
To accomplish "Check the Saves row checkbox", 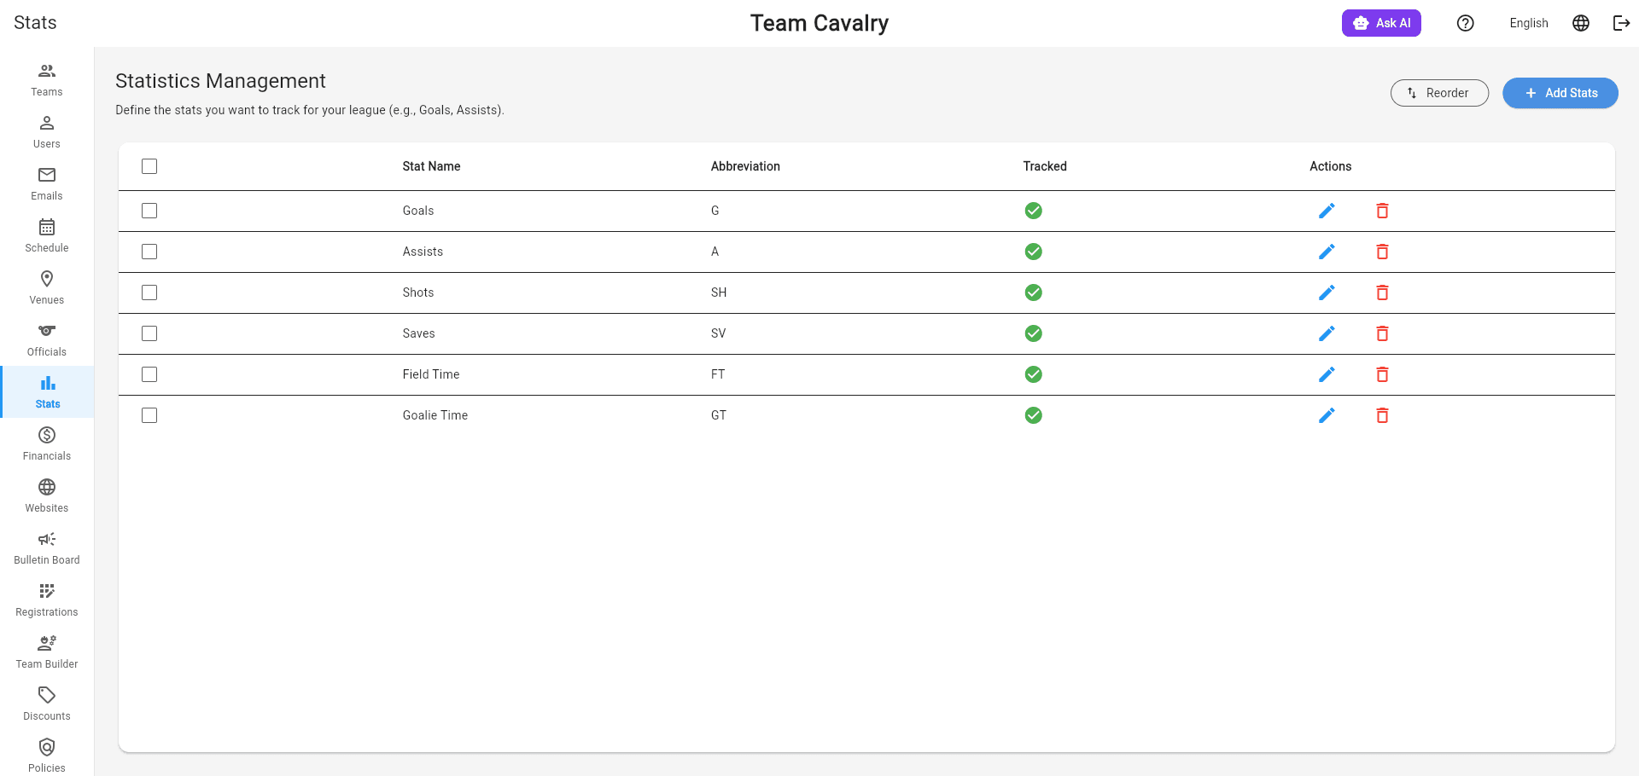I will coord(149,333).
